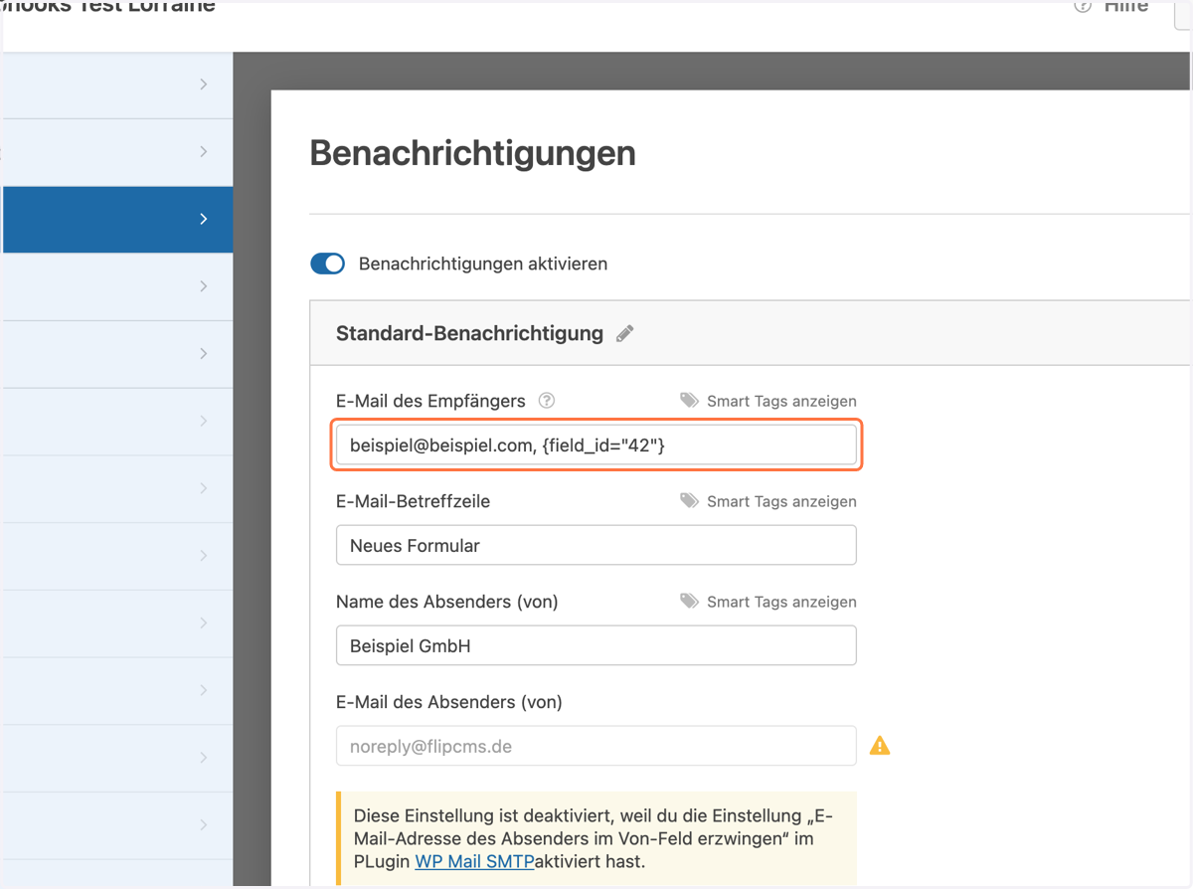Viewport: 1193px width, 889px height.
Task: Focus the subject field containing Neues Formular
Action: (x=596, y=545)
